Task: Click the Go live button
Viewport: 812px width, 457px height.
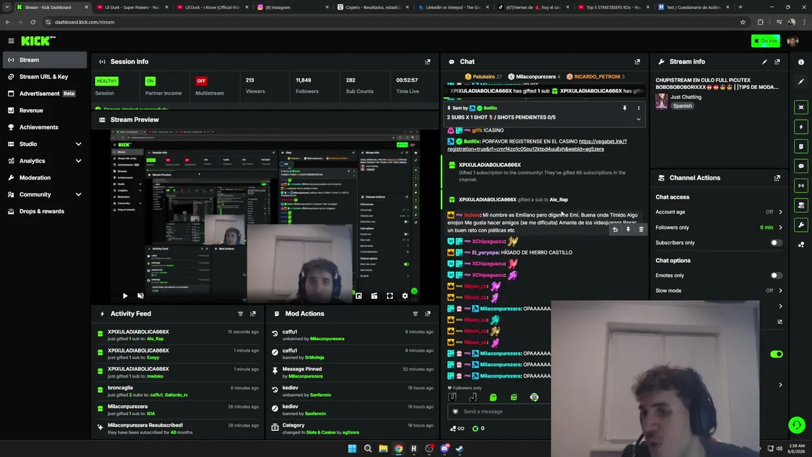Action: [765, 41]
